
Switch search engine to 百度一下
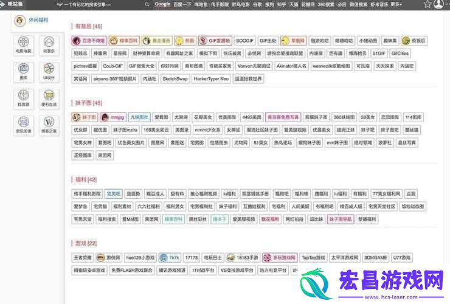click(x=182, y=4)
